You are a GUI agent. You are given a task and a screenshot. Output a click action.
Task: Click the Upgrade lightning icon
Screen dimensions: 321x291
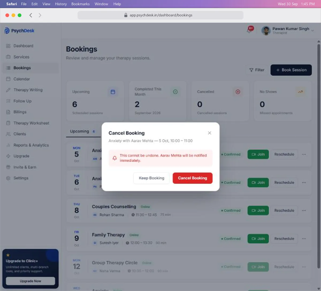coord(8,156)
